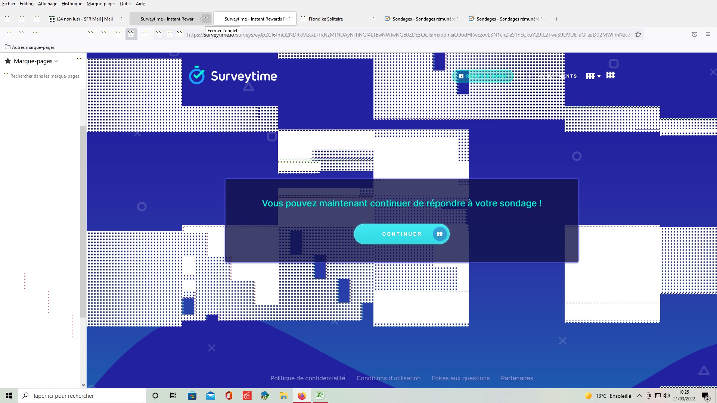Viewport: 717px width, 403px height.
Task: Switch to the SFR Mail tab
Action: tap(87, 19)
